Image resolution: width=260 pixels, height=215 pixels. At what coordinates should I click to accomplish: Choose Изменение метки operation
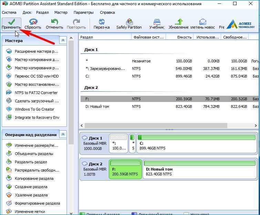click(x=25, y=212)
